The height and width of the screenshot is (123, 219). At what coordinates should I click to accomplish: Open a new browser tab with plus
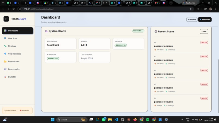pos(171,3)
